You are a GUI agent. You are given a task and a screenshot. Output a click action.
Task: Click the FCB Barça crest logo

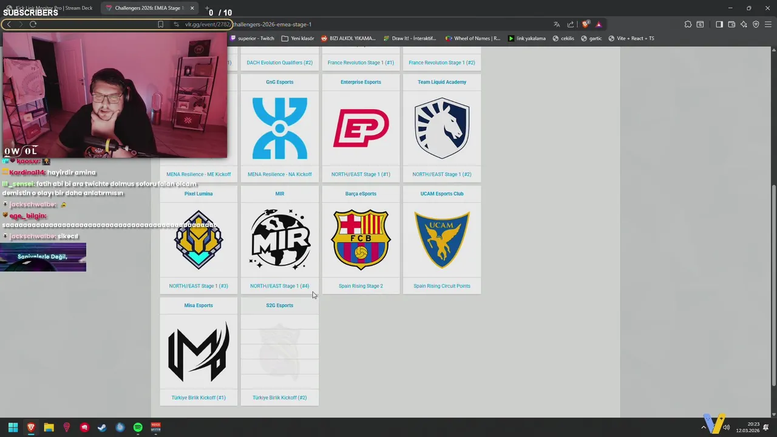pos(361,239)
